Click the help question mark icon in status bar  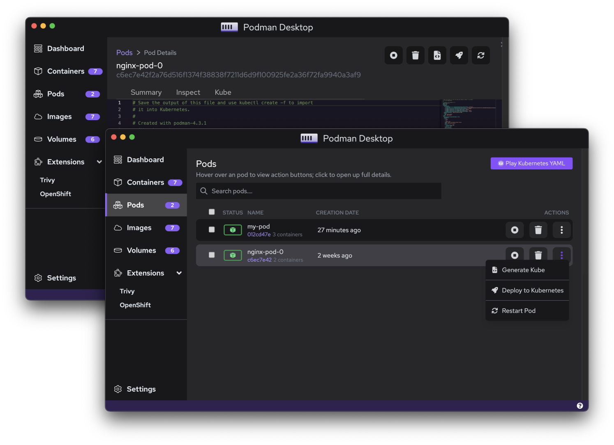[x=580, y=406]
